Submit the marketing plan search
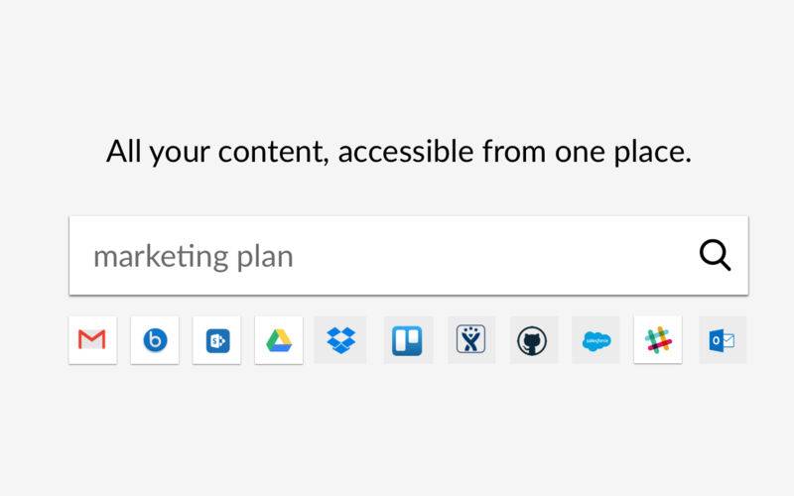Screen dimensions: 794x496 pyautogui.click(x=715, y=256)
